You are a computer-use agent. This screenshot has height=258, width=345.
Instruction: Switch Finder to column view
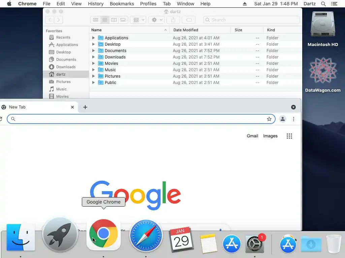114,20
